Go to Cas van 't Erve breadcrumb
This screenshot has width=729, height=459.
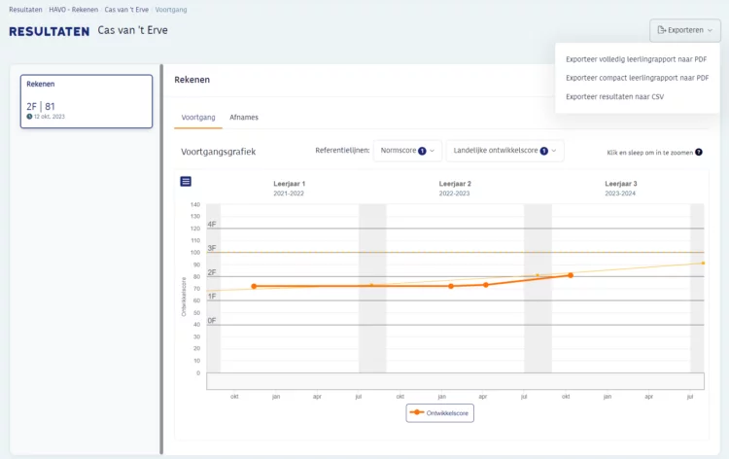coord(126,10)
